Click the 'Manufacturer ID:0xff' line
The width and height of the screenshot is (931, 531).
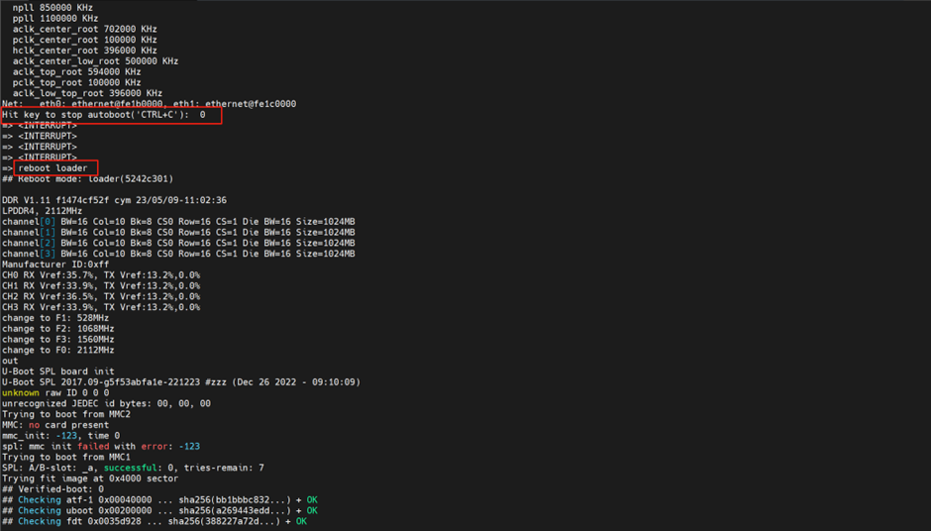tap(58, 265)
